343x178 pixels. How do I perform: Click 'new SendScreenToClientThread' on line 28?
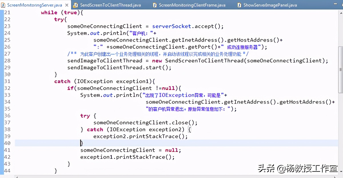[198, 61]
